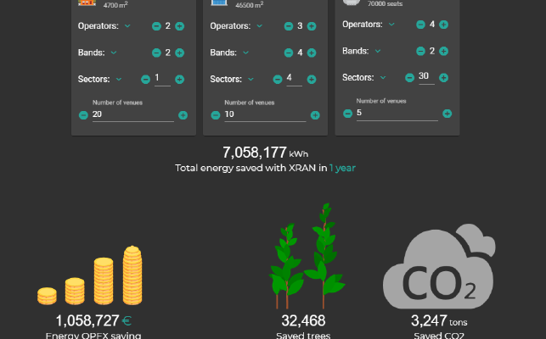Edit the Sectors field showing 4
The width and height of the screenshot is (546, 339).
click(x=295, y=79)
